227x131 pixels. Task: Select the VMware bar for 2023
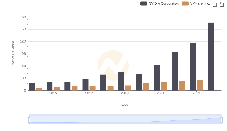click(x=200, y=86)
